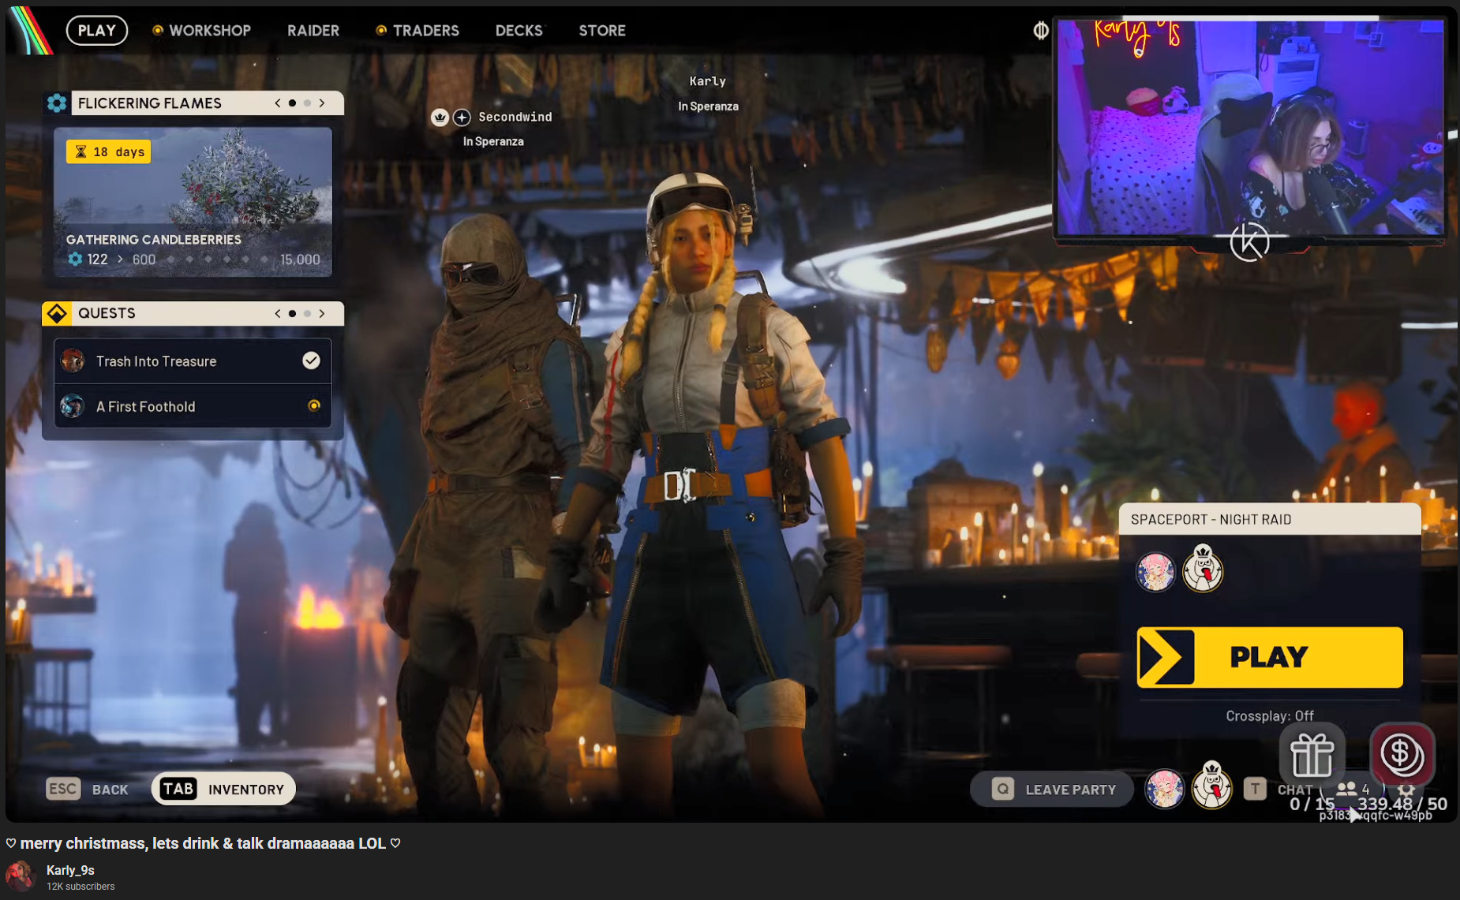
Task: Go to previous Flickering Flames page
Action: point(278,103)
